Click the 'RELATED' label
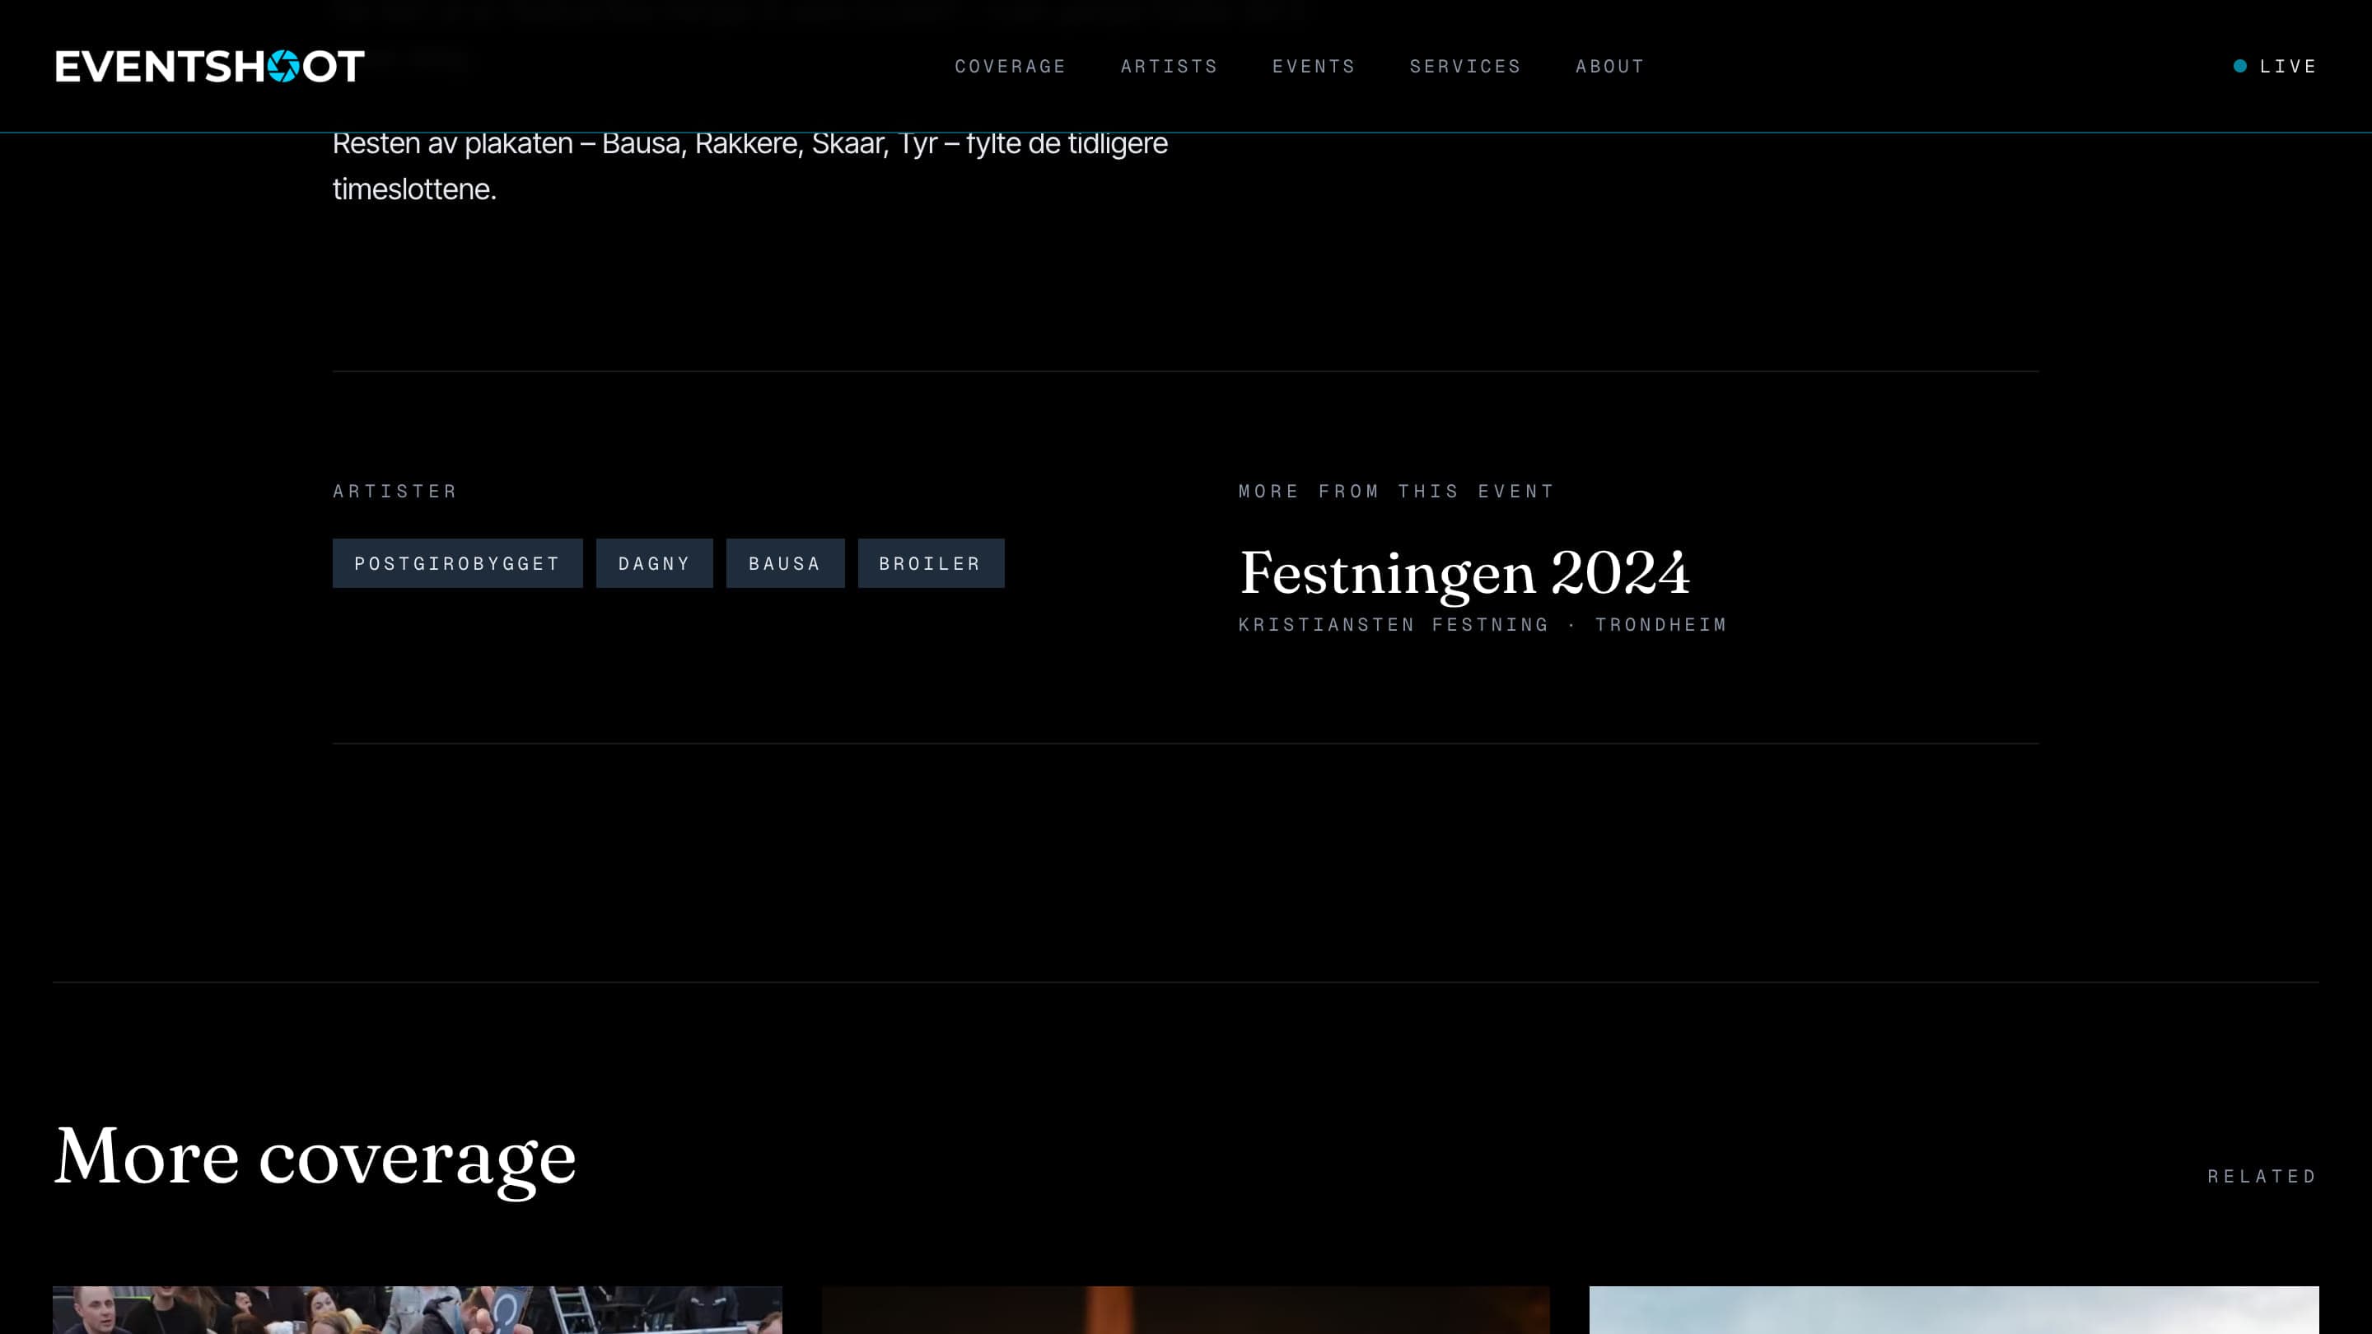The image size is (2372, 1334). pyautogui.click(x=2262, y=1177)
